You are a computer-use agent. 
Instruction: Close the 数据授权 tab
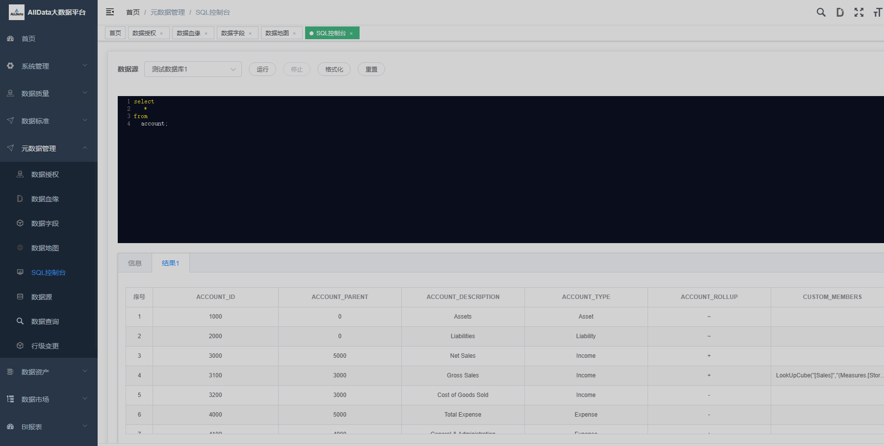pyautogui.click(x=161, y=33)
